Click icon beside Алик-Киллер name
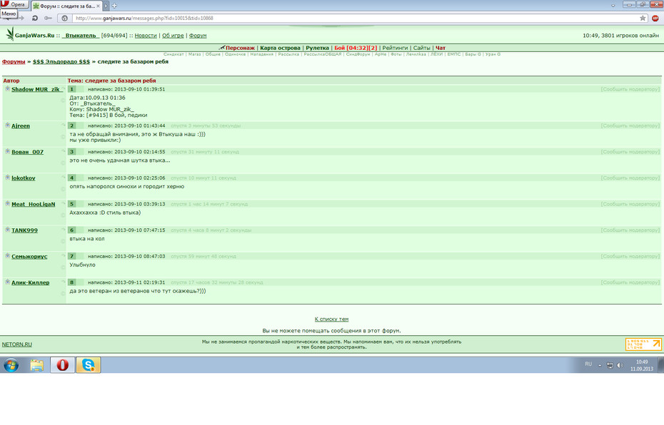 (7, 282)
